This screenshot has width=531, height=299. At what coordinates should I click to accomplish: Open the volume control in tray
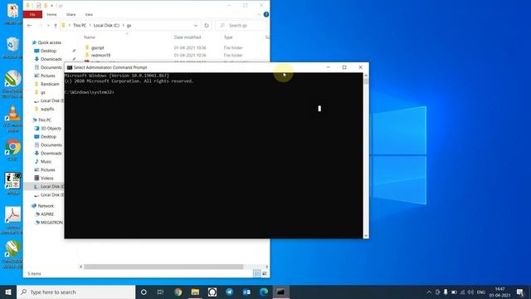pos(470,292)
